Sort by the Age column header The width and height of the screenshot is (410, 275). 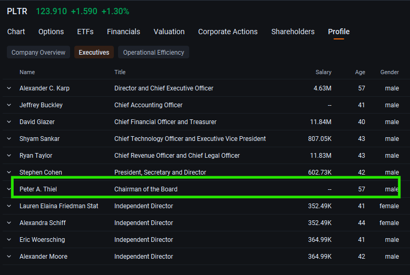[x=360, y=72]
